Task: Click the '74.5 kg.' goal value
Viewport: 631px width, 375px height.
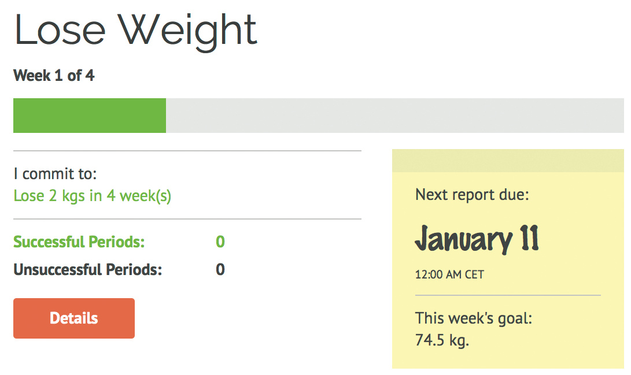Action: coord(442,340)
